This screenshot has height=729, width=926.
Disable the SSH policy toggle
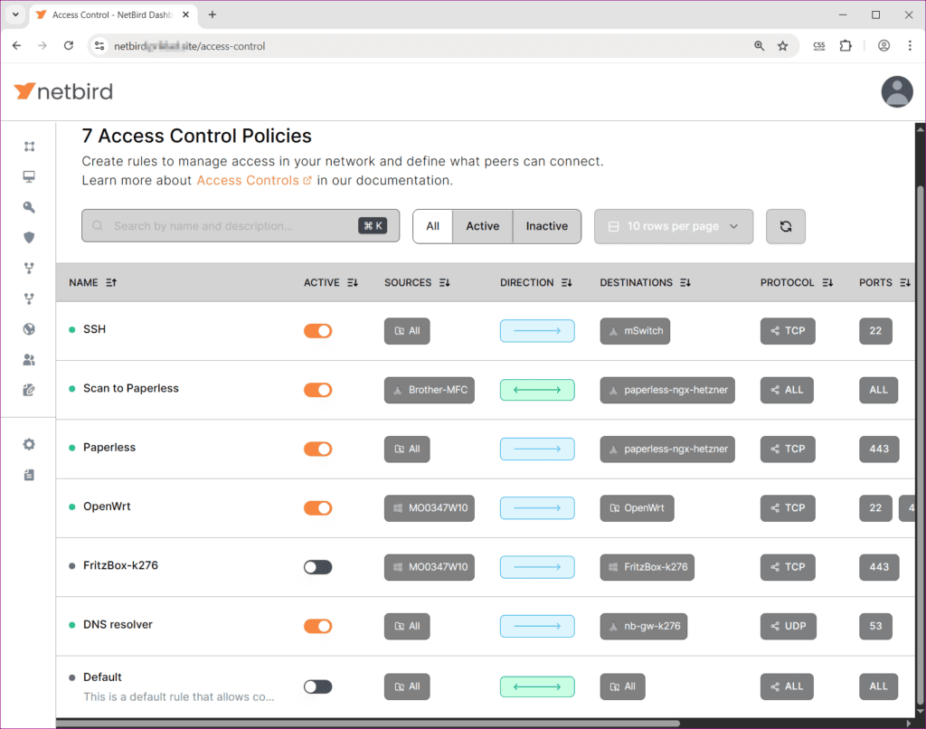[317, 331]
